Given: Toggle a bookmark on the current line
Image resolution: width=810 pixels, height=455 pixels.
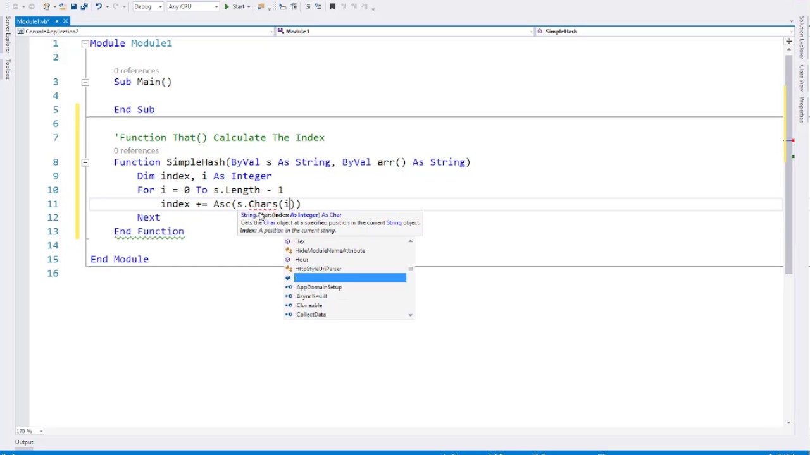Looking at the screenshot, I should (x=332, y=6).
